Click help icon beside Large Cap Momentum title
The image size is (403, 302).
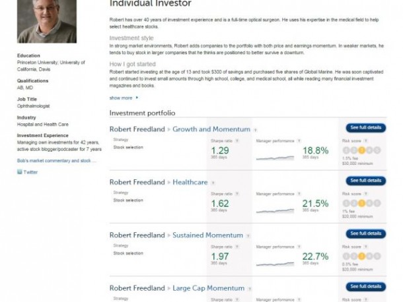pyautogui.click(x=254, y=288)
